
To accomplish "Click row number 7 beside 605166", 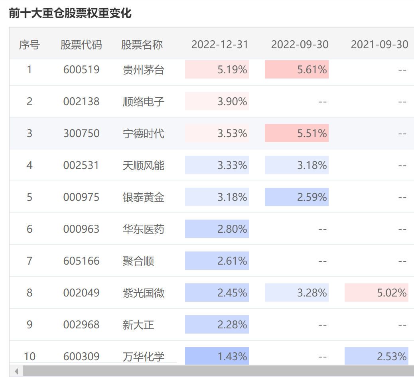I will [29, 261].
